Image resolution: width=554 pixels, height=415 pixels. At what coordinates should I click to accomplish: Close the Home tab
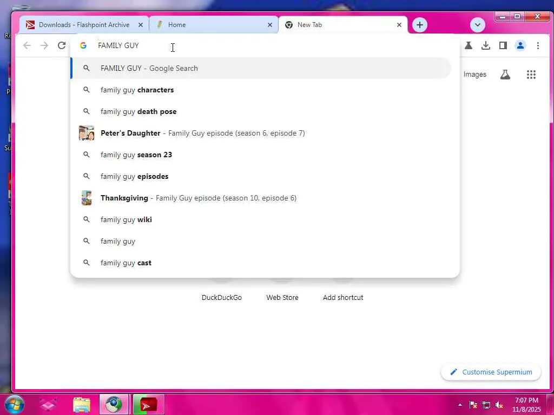coord(270,25)
